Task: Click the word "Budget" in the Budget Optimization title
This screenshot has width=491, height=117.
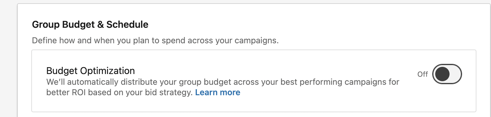Action: 62,71
